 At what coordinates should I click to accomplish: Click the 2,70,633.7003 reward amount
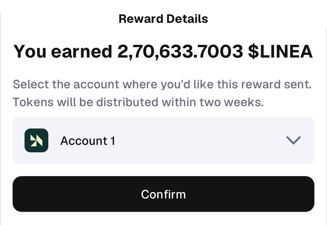(180, 51)
